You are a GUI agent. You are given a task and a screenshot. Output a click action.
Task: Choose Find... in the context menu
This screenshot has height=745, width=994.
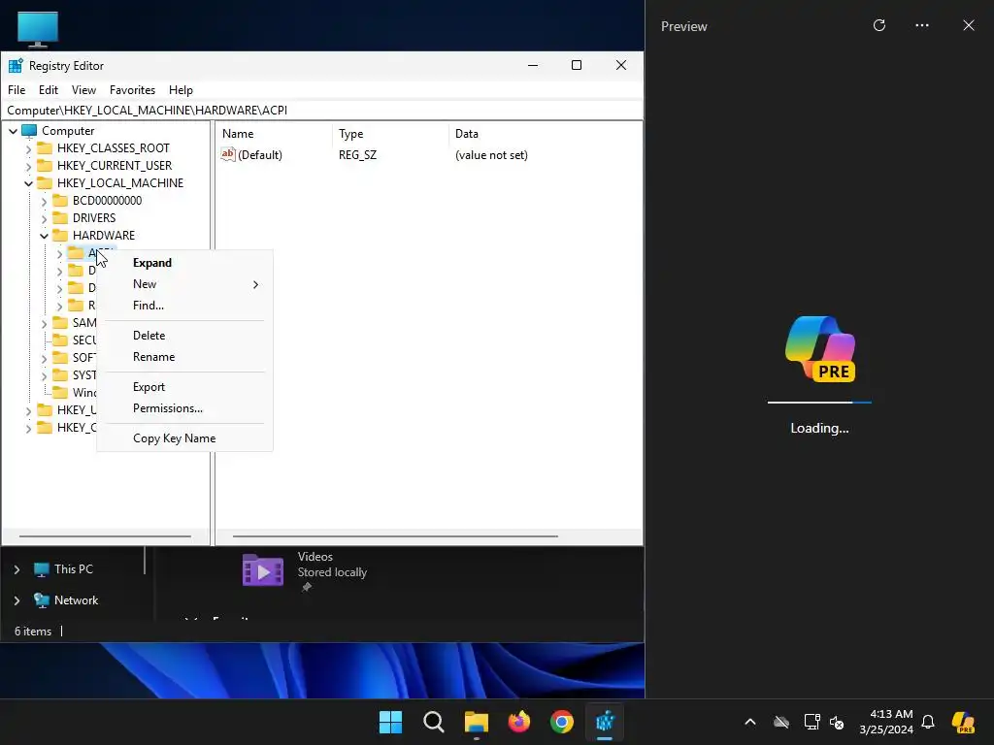click(x=184, y=306)
